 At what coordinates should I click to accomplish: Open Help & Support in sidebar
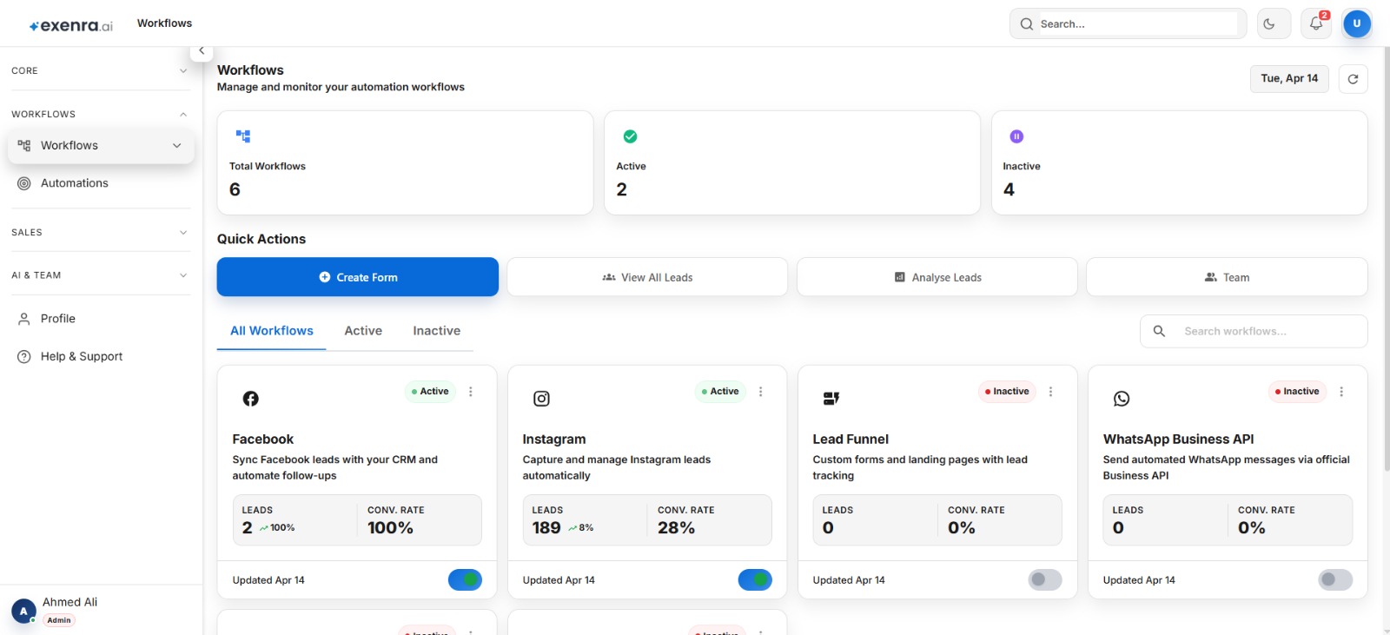[x=101, y=356]
